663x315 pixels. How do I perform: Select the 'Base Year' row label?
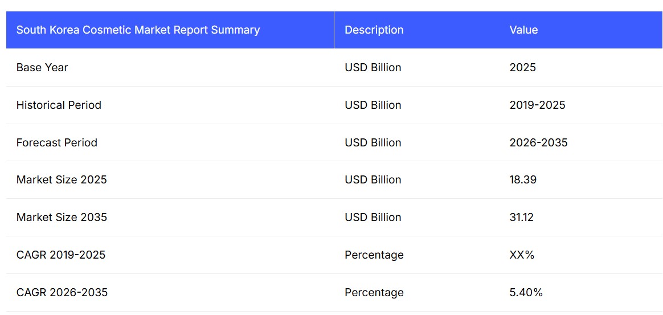(42, 68)
